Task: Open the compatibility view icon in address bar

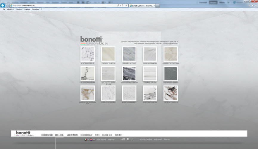Action: (122, 5)
